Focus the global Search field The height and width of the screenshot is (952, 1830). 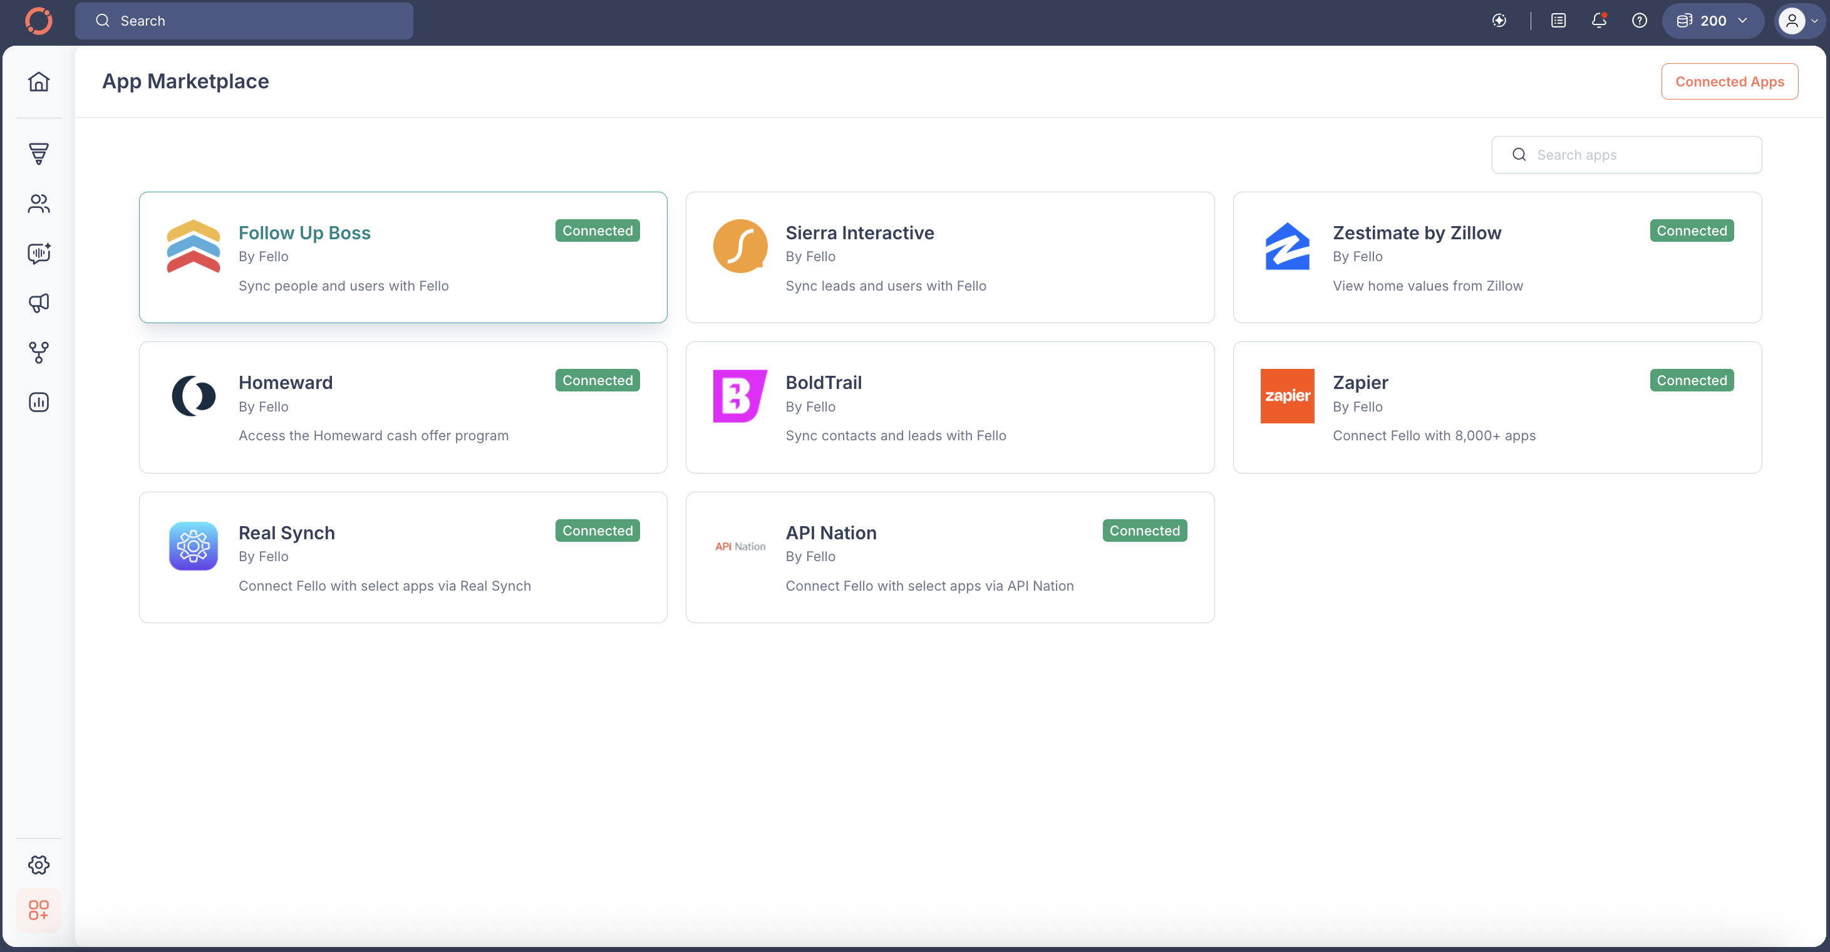pyautogui.click(x=244, y=21)
